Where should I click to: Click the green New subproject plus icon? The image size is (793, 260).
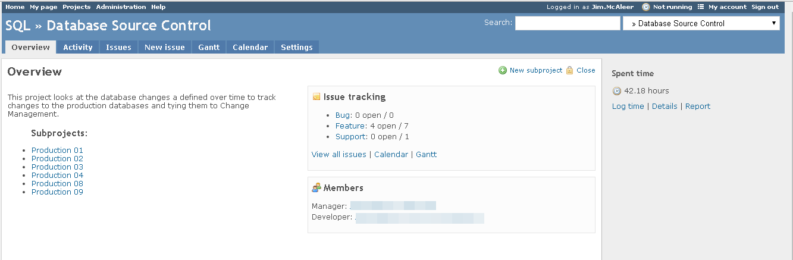[x=503, y=70]
